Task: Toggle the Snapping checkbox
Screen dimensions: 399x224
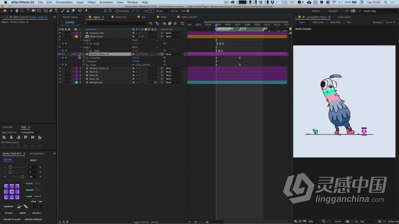Action: (117, 11)
